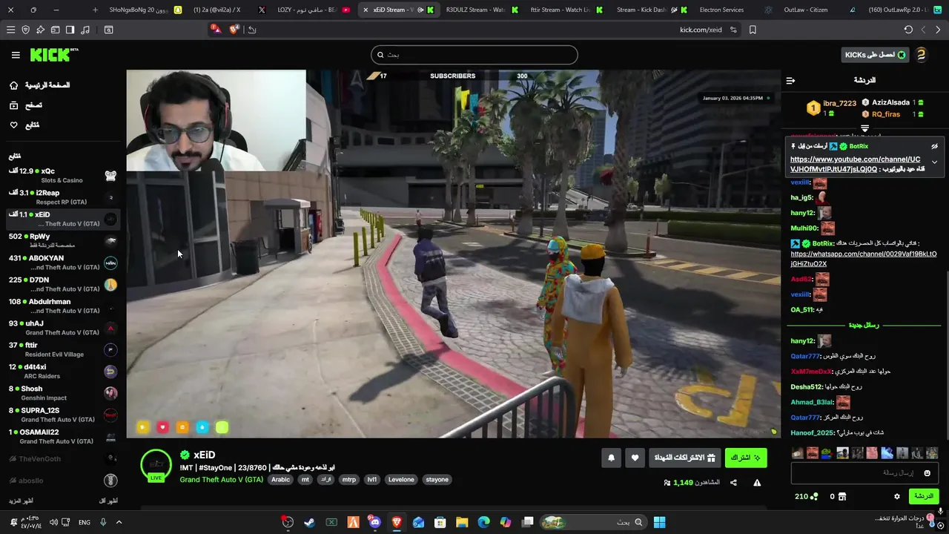Open the chat shop icon
Image resolution: width=949 pixels, height=534 pixels.
click(841, 496)
